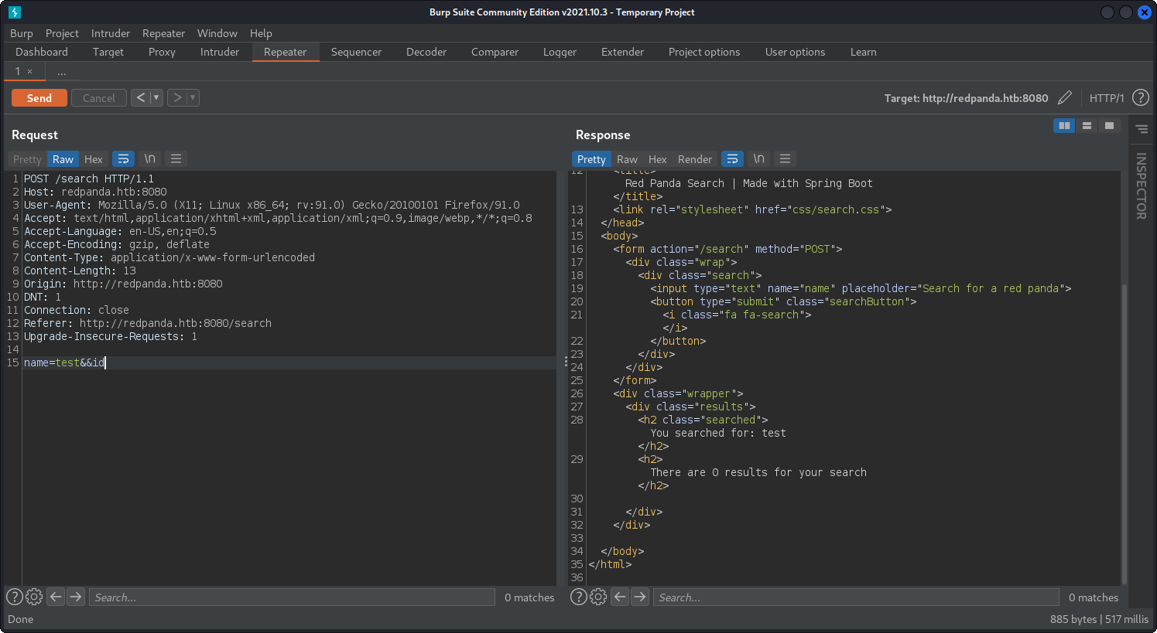Select Pretty view in Request pane
Screen dimensions: 1157x633
[x=27, y=159]
